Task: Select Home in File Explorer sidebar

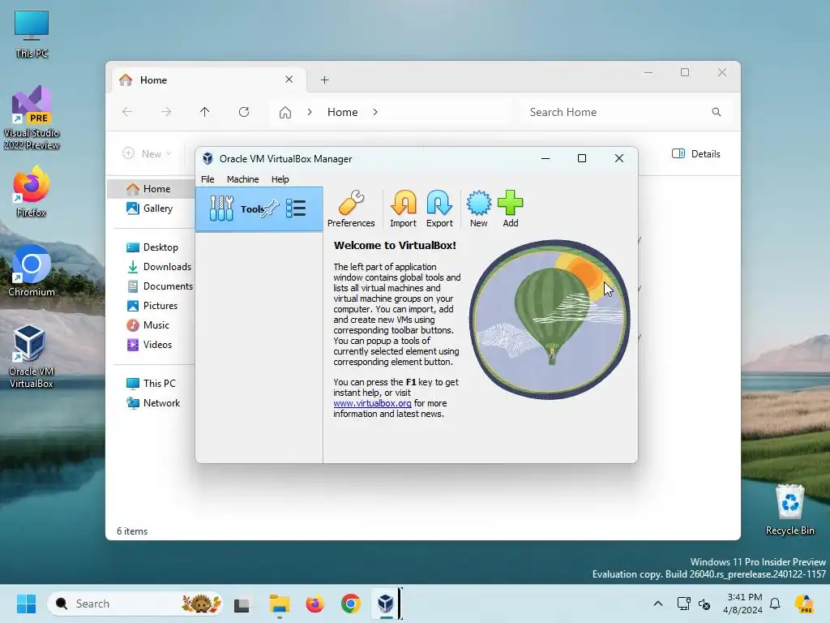Action: click(x=151, y=188)
